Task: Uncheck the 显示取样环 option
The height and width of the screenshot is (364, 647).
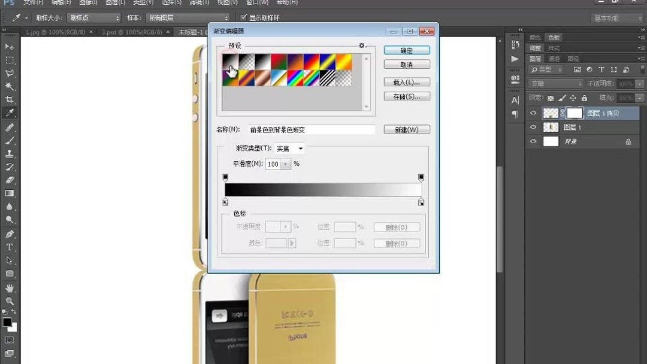Action: point(243,17)
